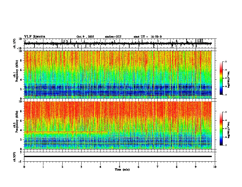The height and width of the screenshot is (187, 242).
Task: Click the "ch.3(V)" axis label
Action: coord(15,157)
